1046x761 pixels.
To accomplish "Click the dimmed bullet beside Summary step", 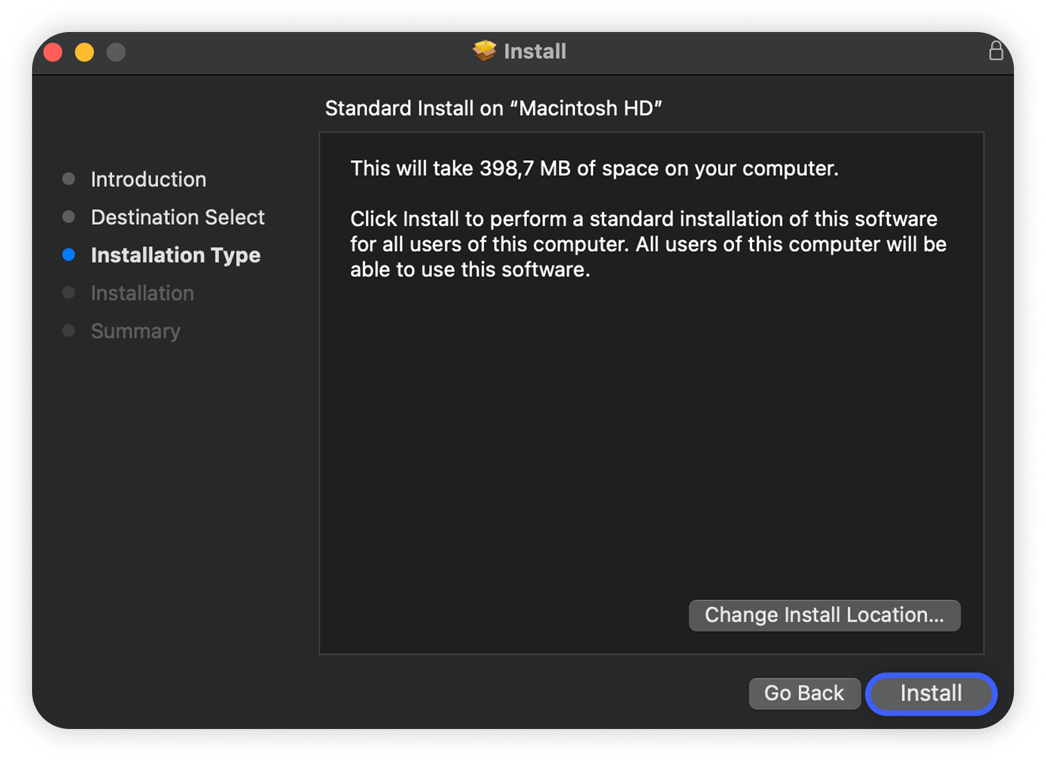I will (69, 331).
